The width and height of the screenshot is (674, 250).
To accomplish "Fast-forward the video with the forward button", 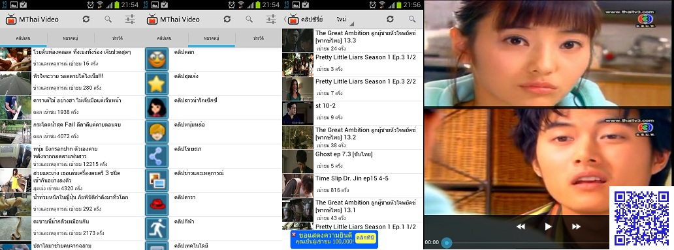I will pos(576,227).
